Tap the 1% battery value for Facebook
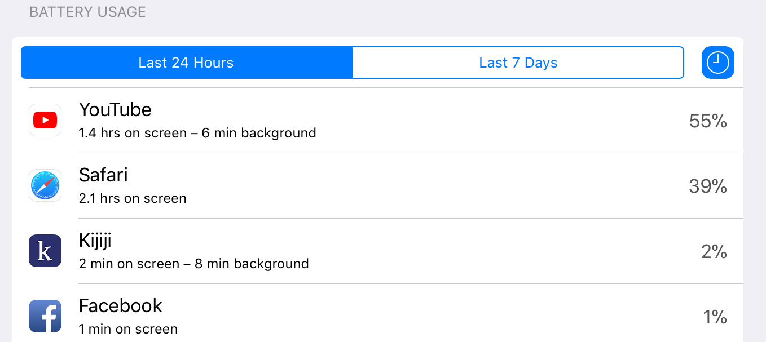Screen dimensions: 766x342 pyautogui.click(x=715, y=317)
